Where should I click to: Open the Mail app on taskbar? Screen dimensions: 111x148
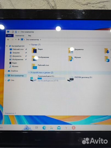[x=59, y=128]
